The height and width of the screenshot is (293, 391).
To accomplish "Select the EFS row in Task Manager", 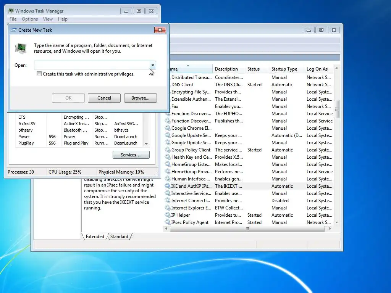I will (x=80, y=117).
